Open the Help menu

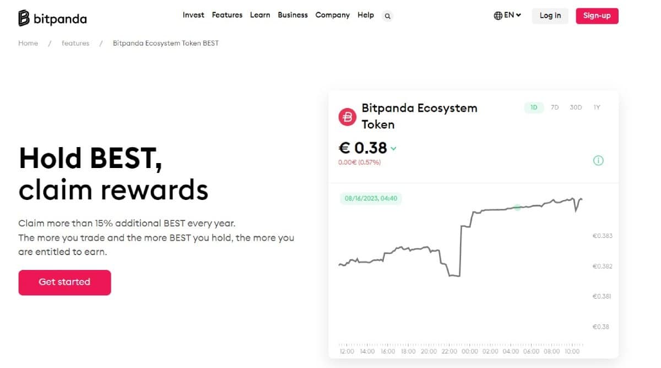click(x=365, y=15)
